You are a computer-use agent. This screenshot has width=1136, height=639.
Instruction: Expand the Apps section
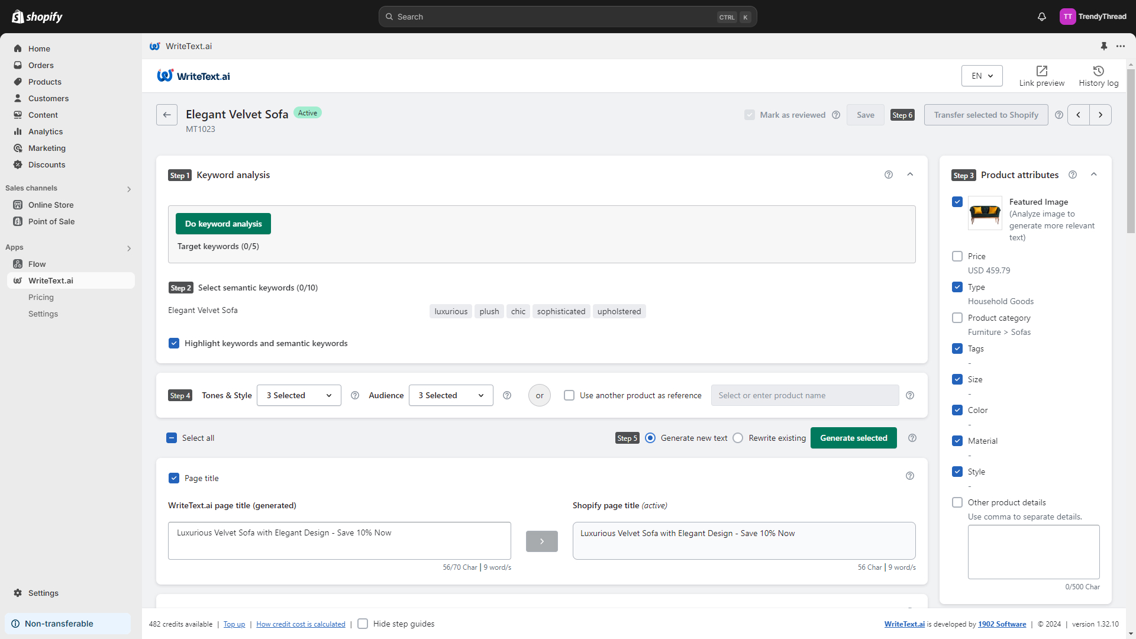129,248
